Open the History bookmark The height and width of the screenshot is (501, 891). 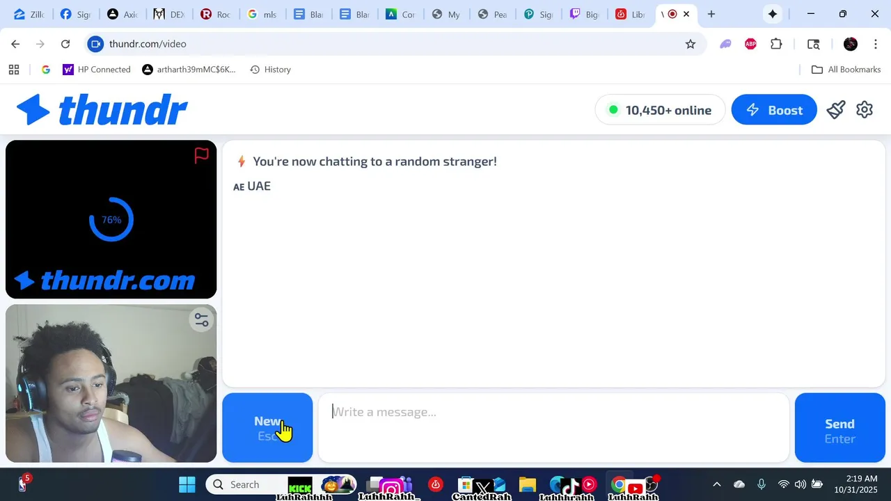click(270, 70)
